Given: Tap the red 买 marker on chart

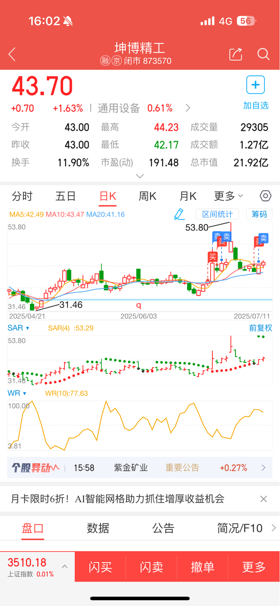Looking at the screenshot, I should pyautogui.click(x=212, y=257).
